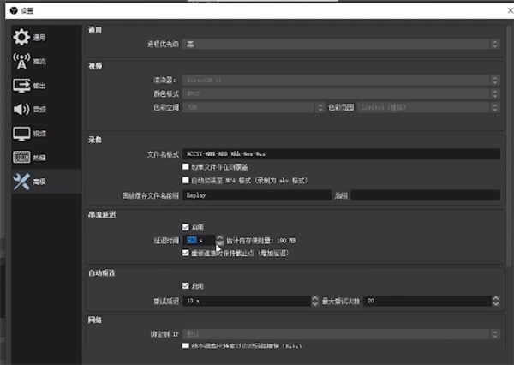Click the 延迟时间 (delay time) spinner arrows
The height and width of the screenshot is (365, 514).
click(x=220, y=241)
